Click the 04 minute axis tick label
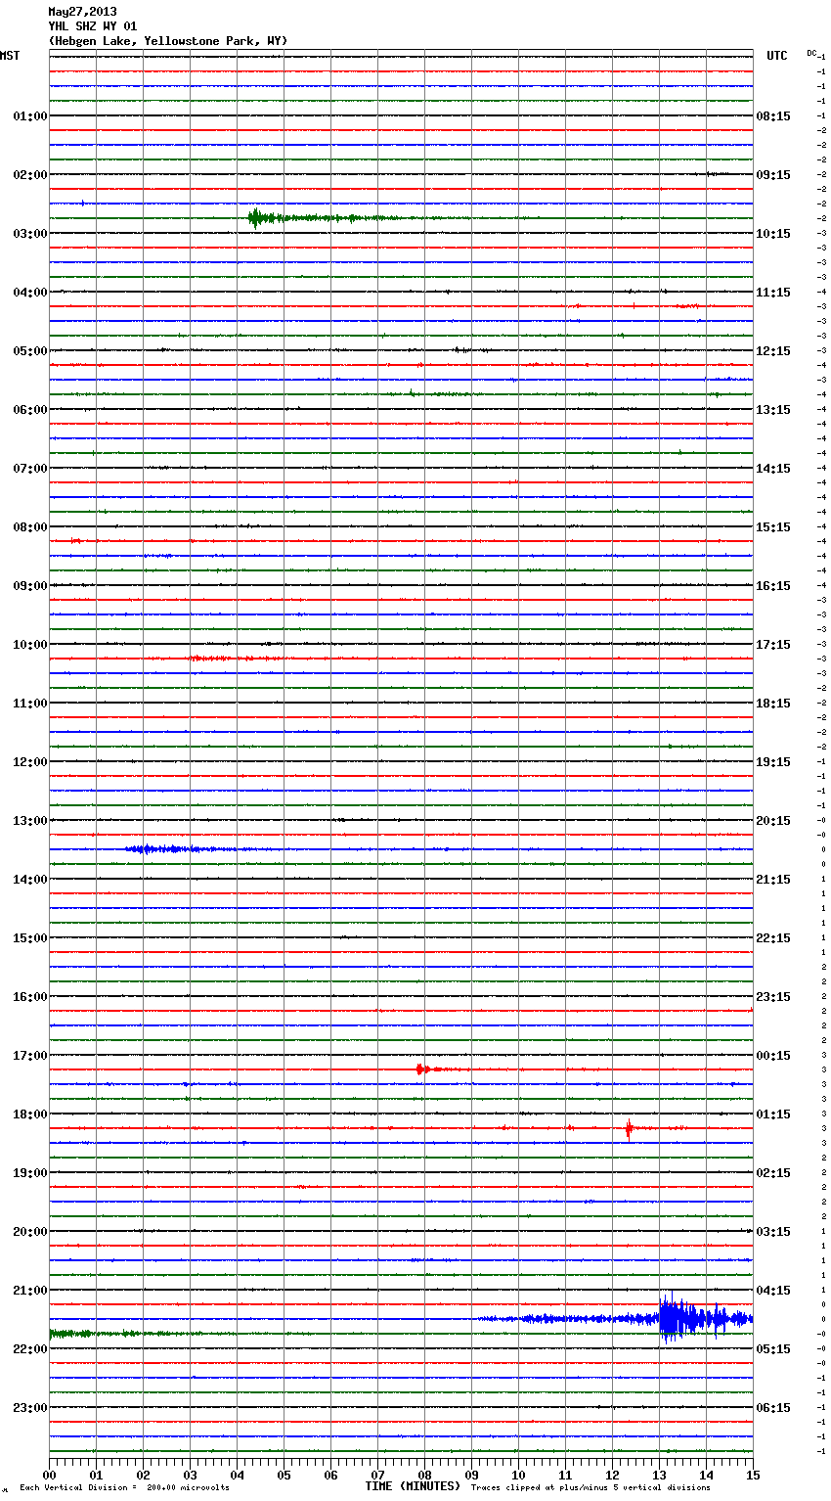The image size is (831, 1501). [237, 1475]
